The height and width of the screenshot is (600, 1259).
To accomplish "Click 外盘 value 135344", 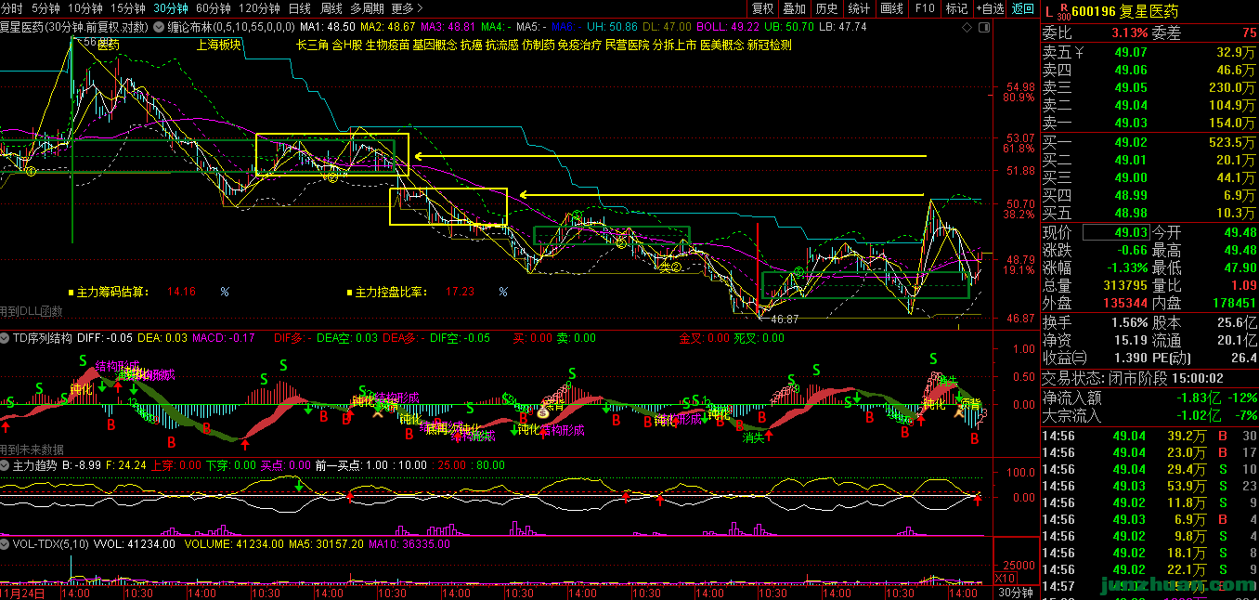I will pos(1125,304).
